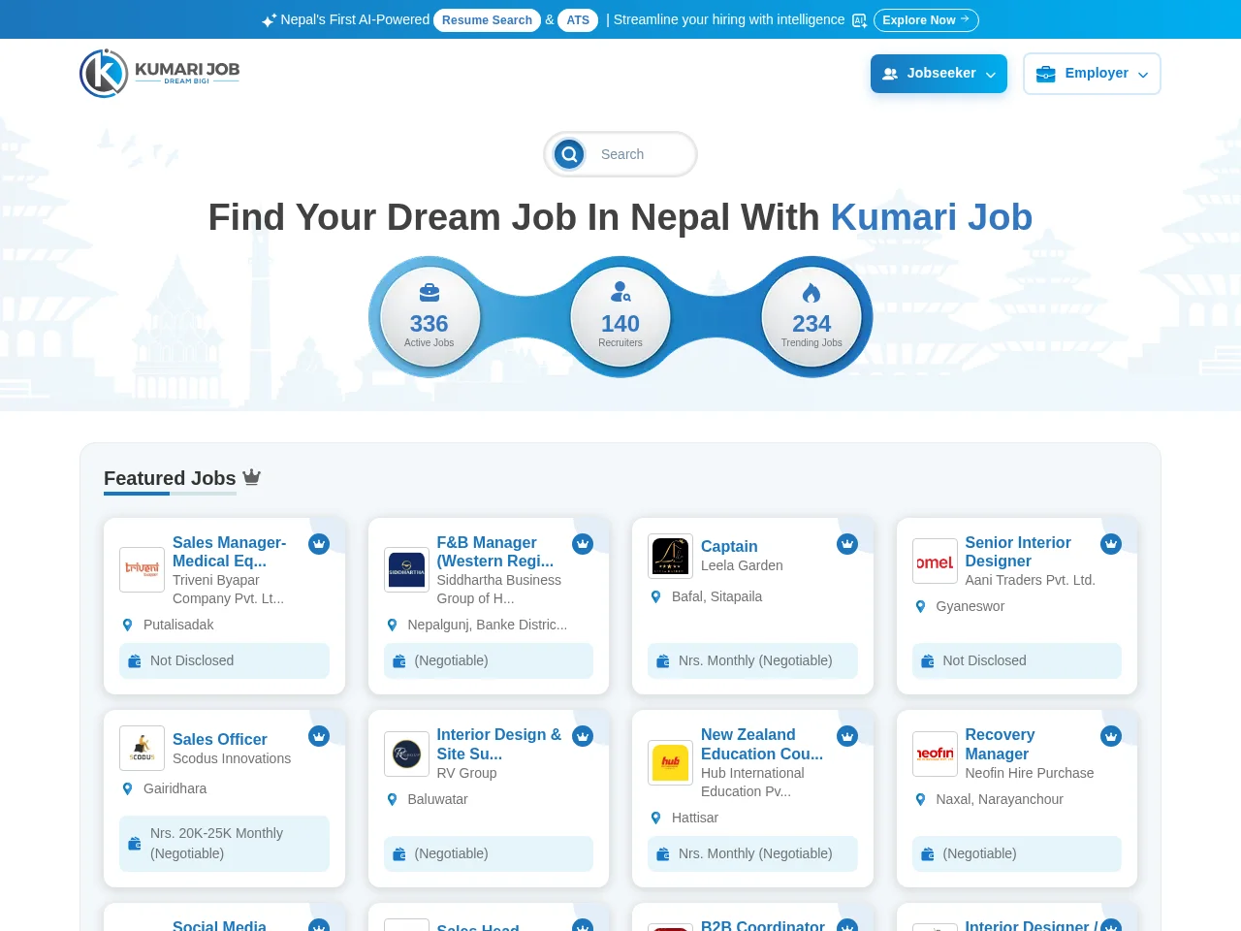Click crown badge on Senior Interior Designer card
Image resolution: width=1241 pixels, height=931 pixels.
(1111, 544)
